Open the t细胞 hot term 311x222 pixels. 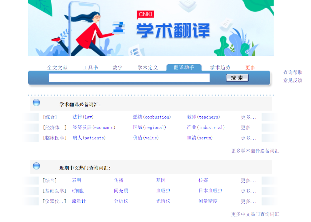point(78,191)
